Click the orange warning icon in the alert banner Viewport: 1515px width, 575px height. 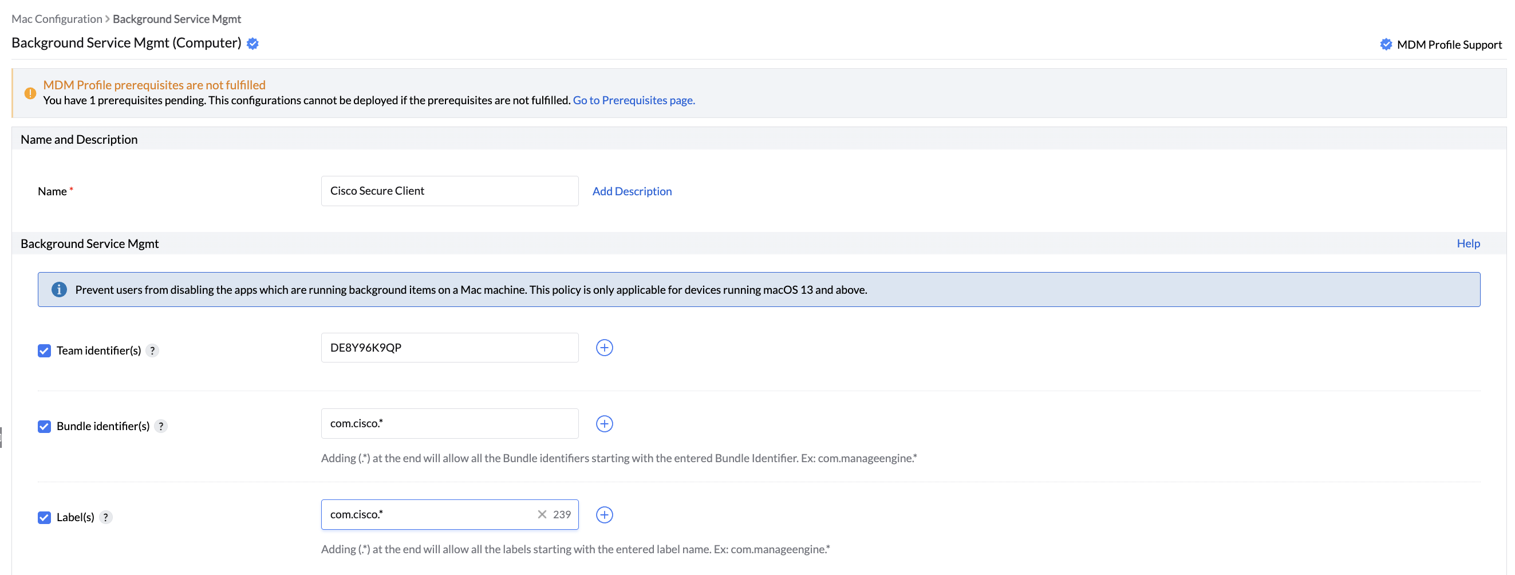click(x=30, y=93)
